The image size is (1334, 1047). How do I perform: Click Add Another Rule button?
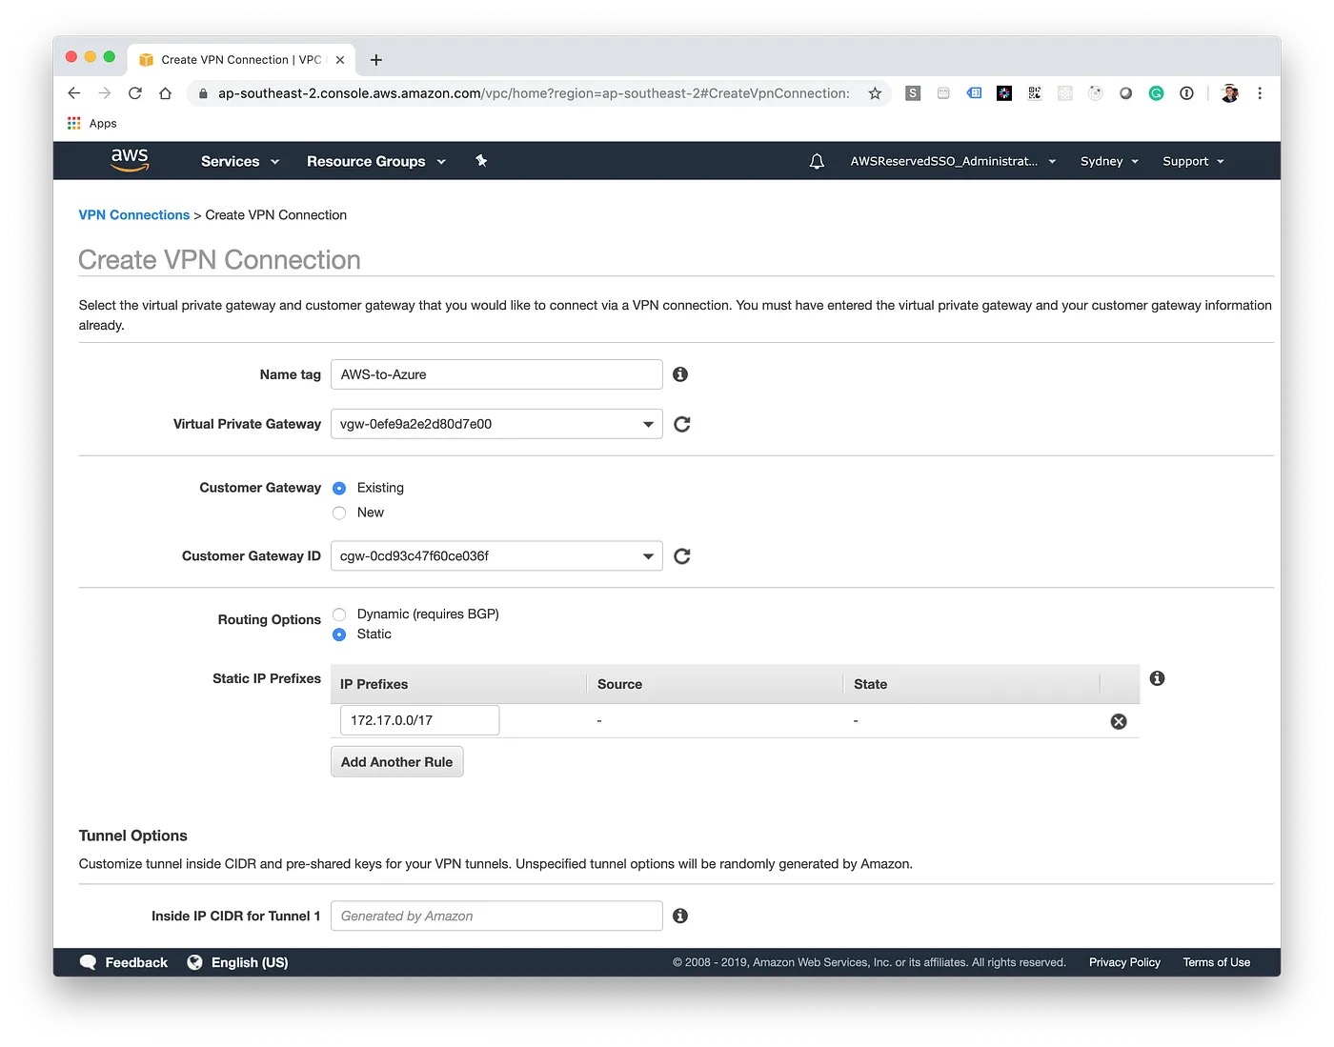pos(396,762)
